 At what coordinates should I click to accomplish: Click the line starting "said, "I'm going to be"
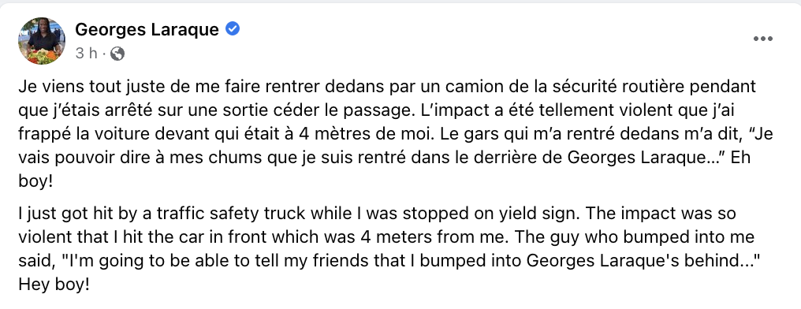[x=389, y=260]
